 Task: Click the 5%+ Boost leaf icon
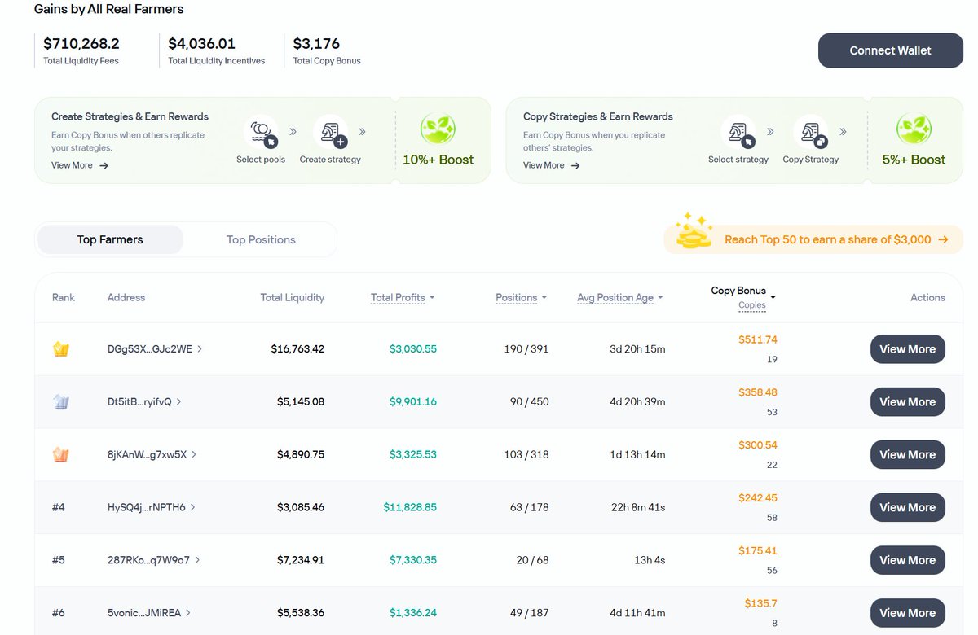[x=914, y=129]
